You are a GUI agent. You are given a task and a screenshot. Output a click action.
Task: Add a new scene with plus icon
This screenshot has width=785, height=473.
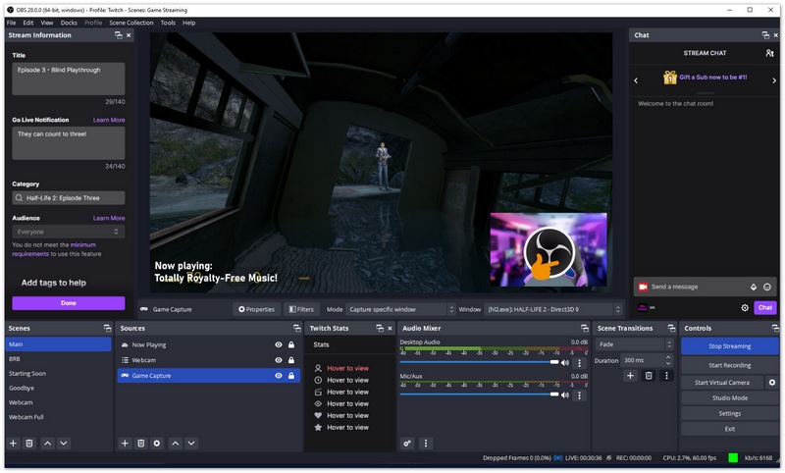[14, 444]
